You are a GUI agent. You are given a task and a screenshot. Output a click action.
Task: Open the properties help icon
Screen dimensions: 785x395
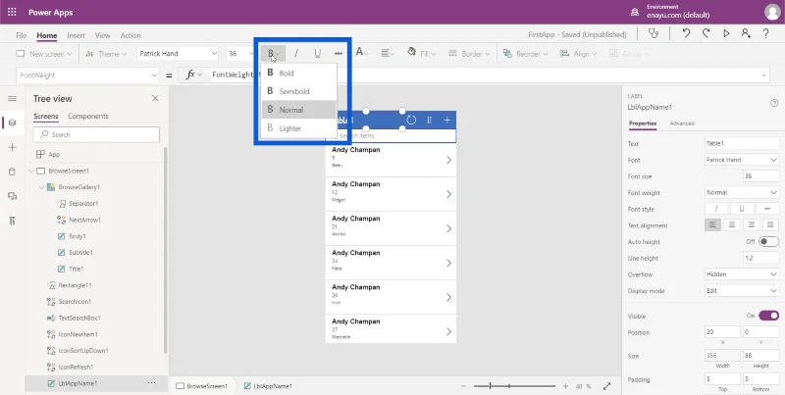coord(774,103)
